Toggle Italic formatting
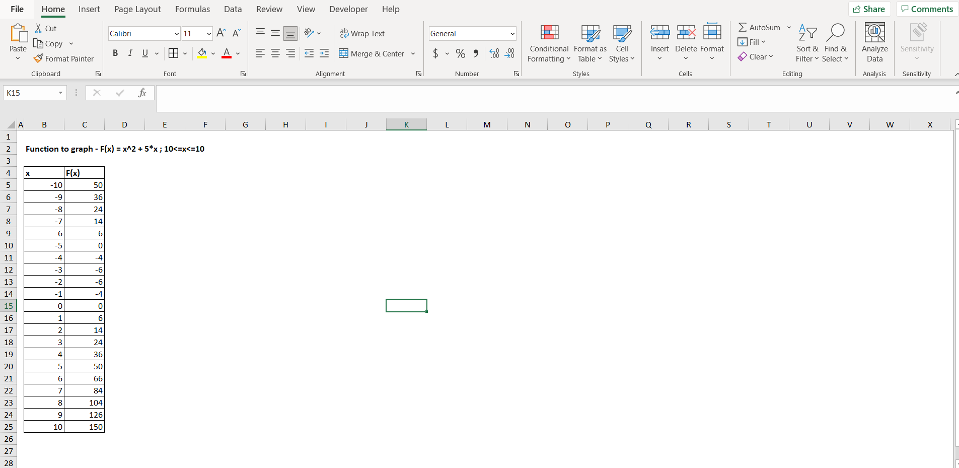Image resolution: width=959 pixels, height=468 pixels. click(x=130, y=53)
